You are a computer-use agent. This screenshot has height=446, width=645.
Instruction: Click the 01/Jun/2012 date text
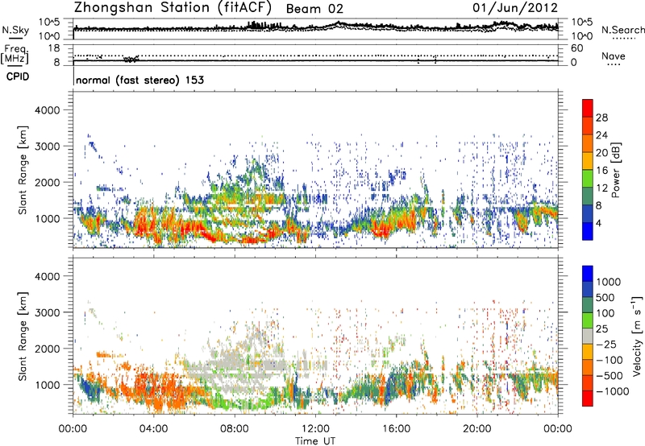click(515, 8)
